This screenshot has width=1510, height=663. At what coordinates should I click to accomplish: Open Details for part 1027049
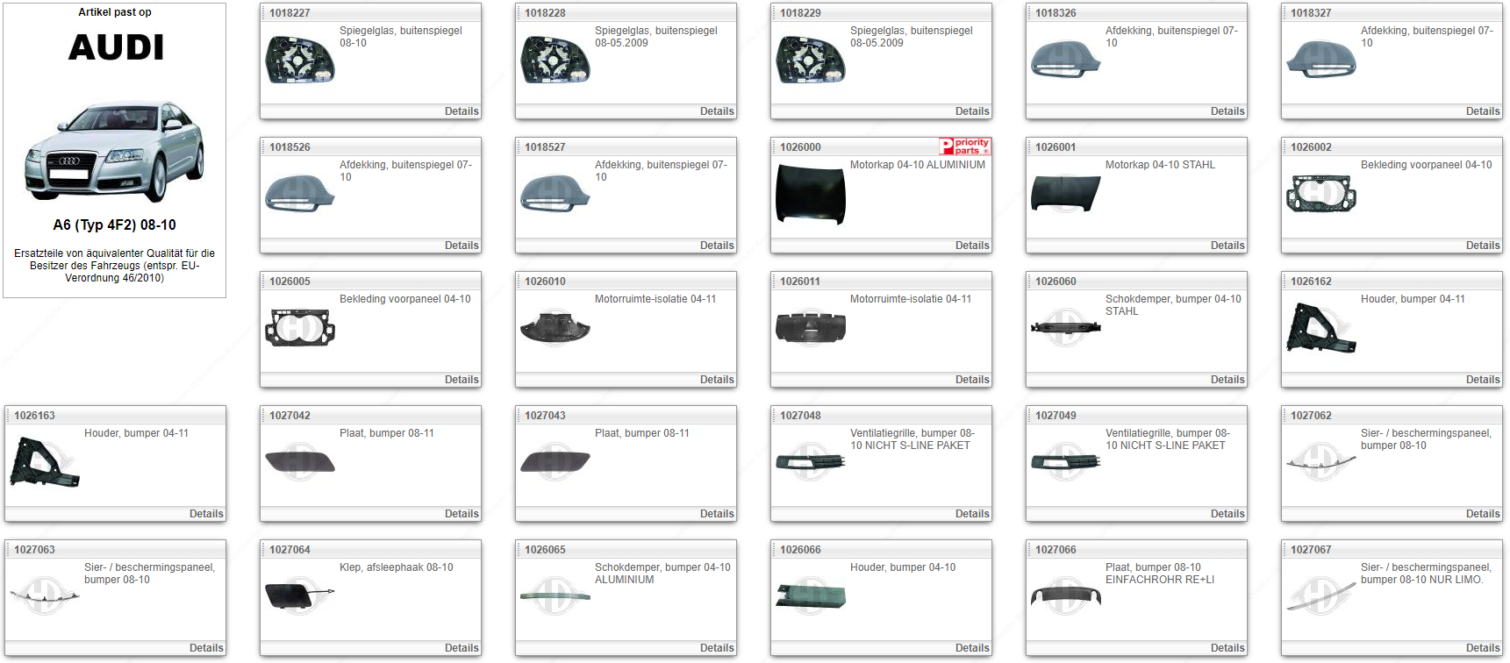point(1227,514)
